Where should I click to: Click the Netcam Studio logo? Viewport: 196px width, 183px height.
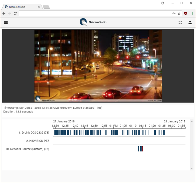[x=93, y=22]
